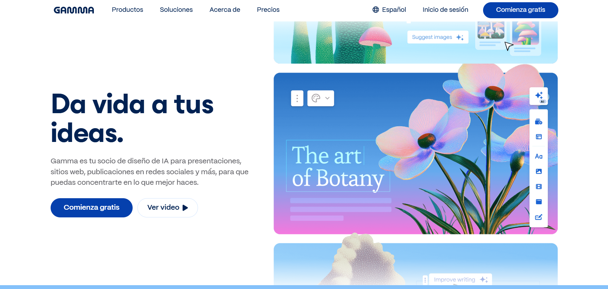Image resolution: width=608 pixels, height=289 pixels.
Task: Open the Soluciones menu
Action: 176,10
